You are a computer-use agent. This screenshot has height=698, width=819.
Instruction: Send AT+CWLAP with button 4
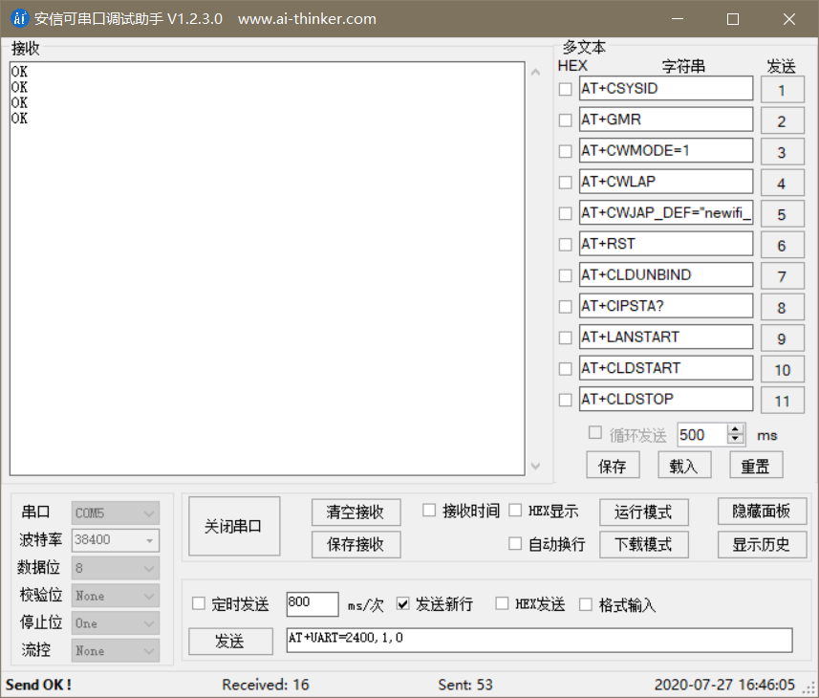(782, 184)
